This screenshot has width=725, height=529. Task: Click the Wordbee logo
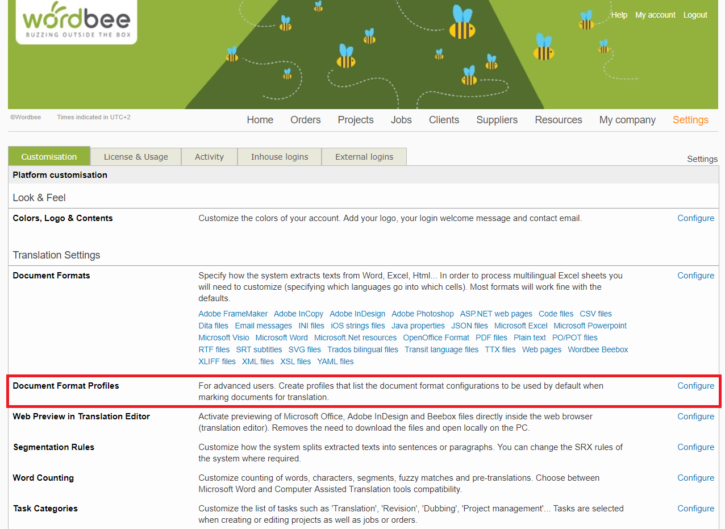(x=76, y=22)
